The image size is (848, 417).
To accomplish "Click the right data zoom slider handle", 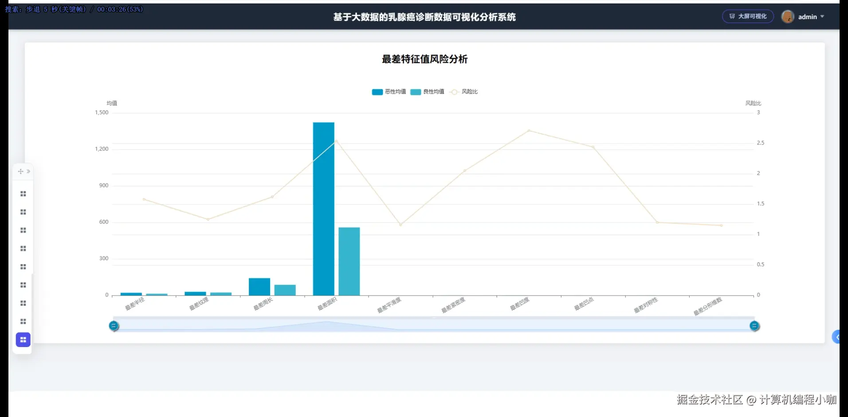I will 754,326.
